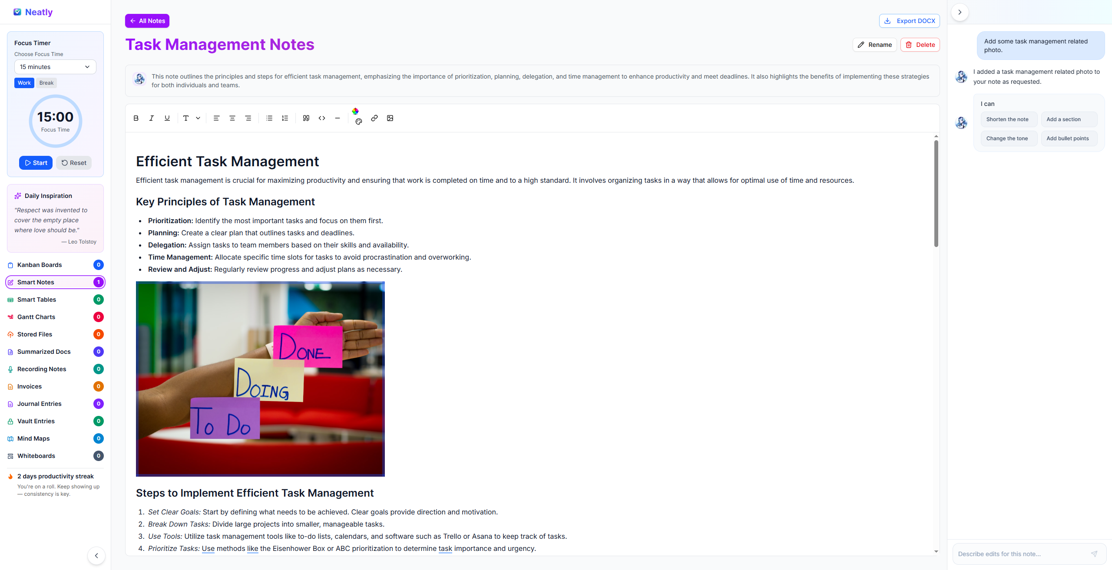Viewport: 1112px width, 570px height.
Task: Insert an image into the note
Action: pyautogui.click(x=390, y=118)
